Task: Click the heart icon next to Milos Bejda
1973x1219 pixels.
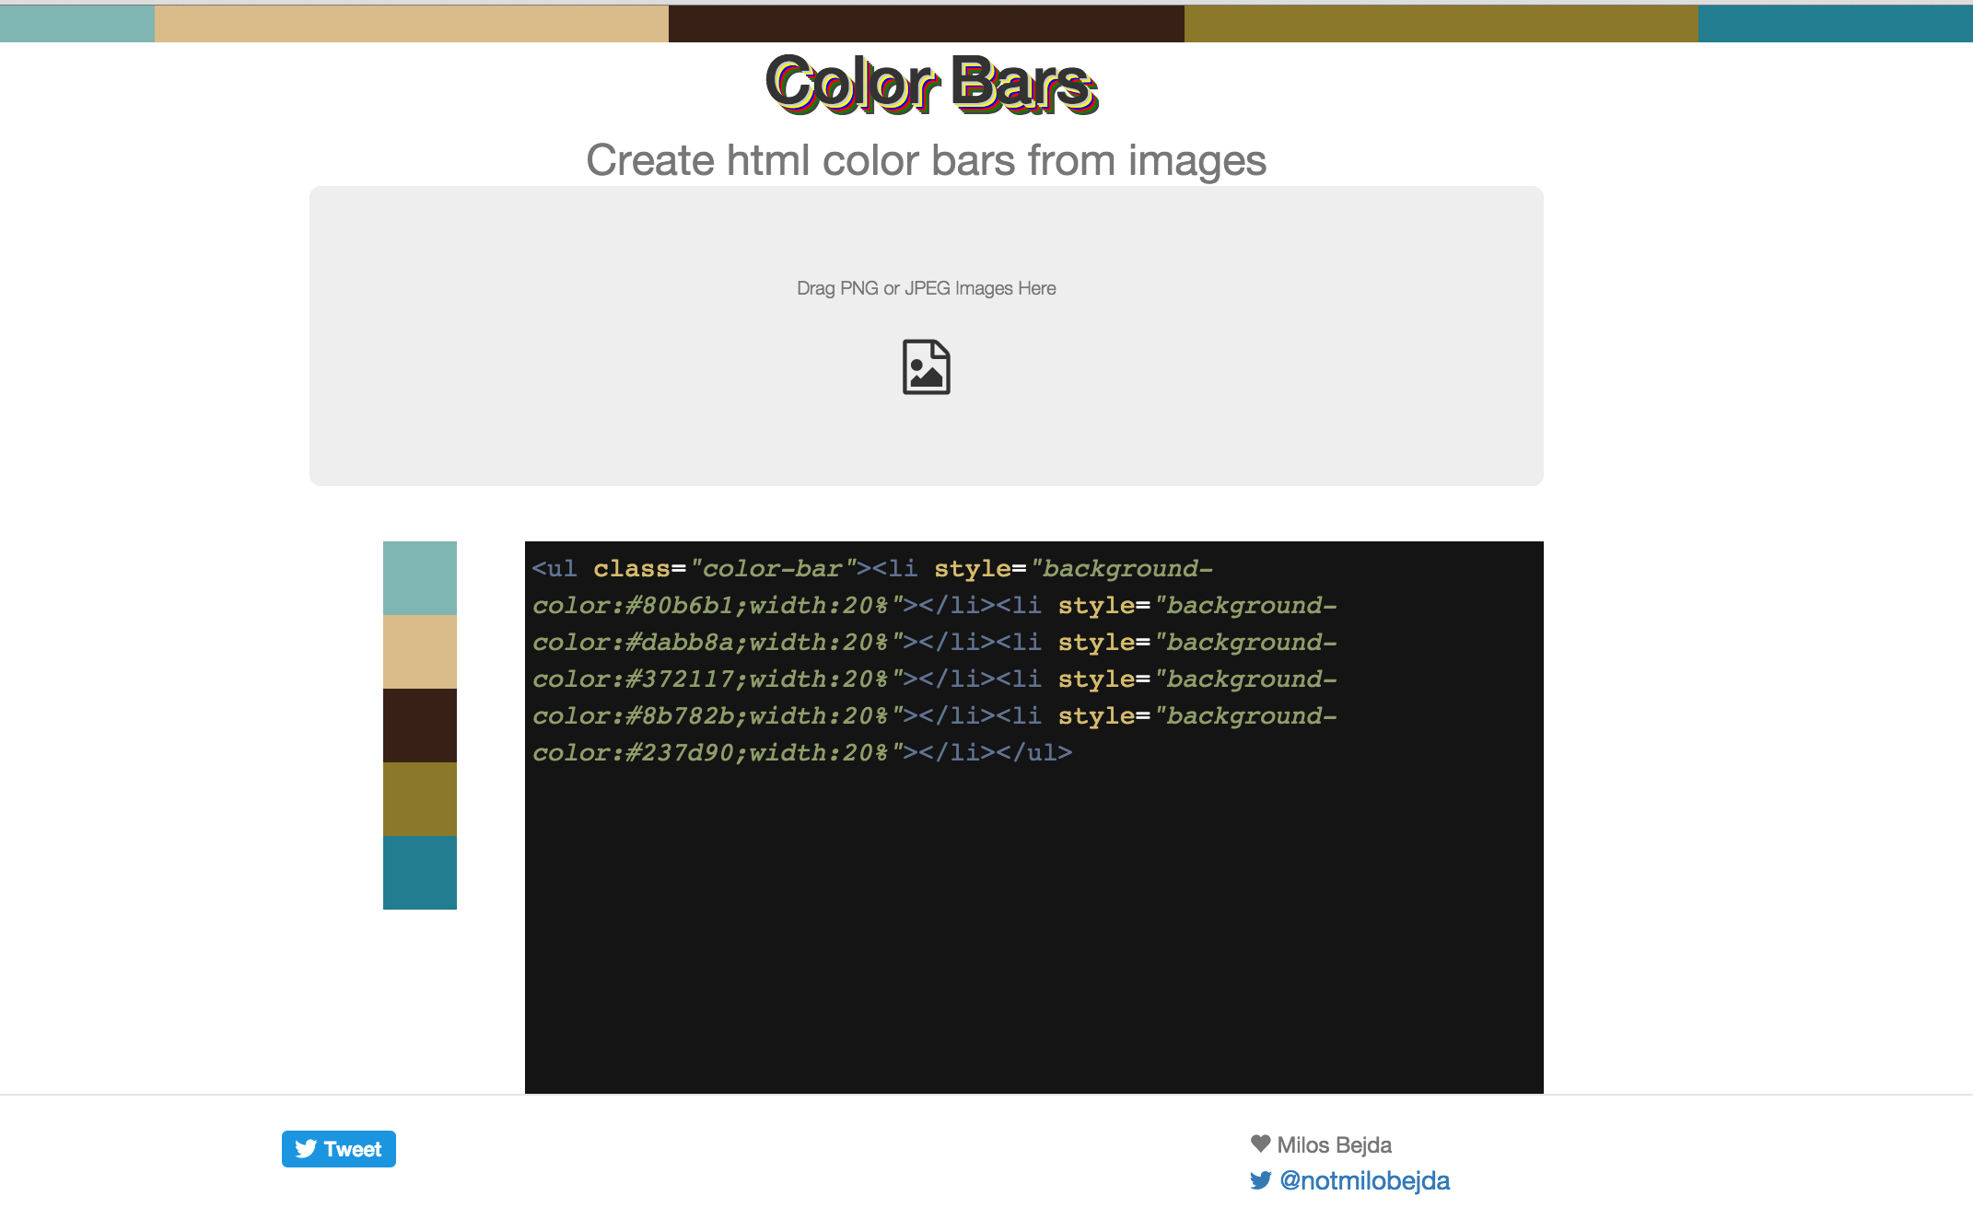Action: pyautogui.click(x=1260, y=1144)
